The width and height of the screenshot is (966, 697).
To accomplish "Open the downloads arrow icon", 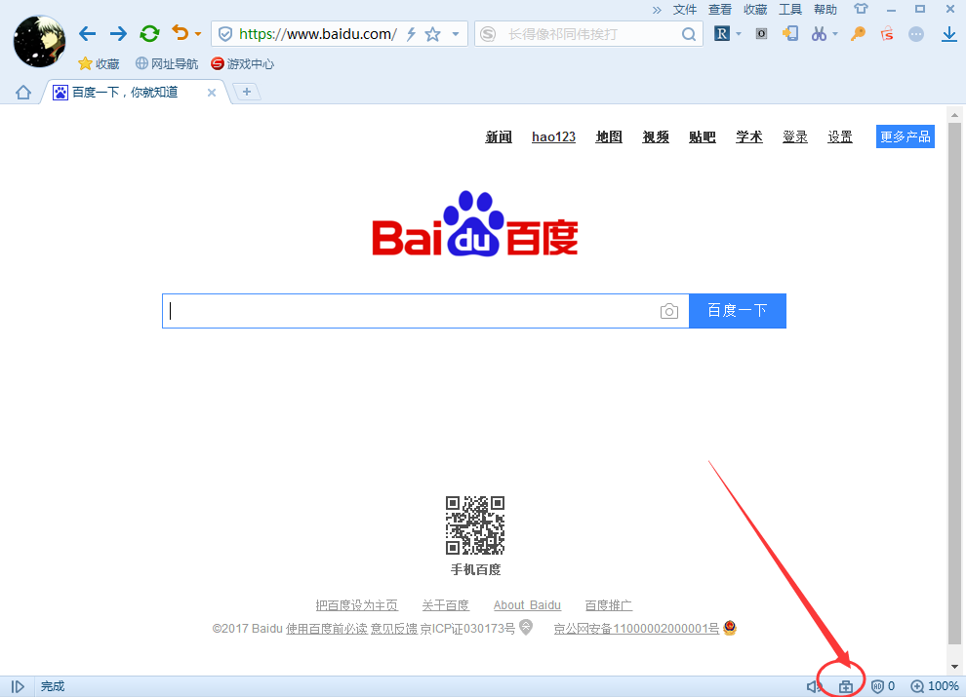I will pos(949,34).
